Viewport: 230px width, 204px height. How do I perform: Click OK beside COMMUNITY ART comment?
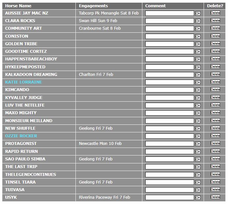tap(198, 29)
